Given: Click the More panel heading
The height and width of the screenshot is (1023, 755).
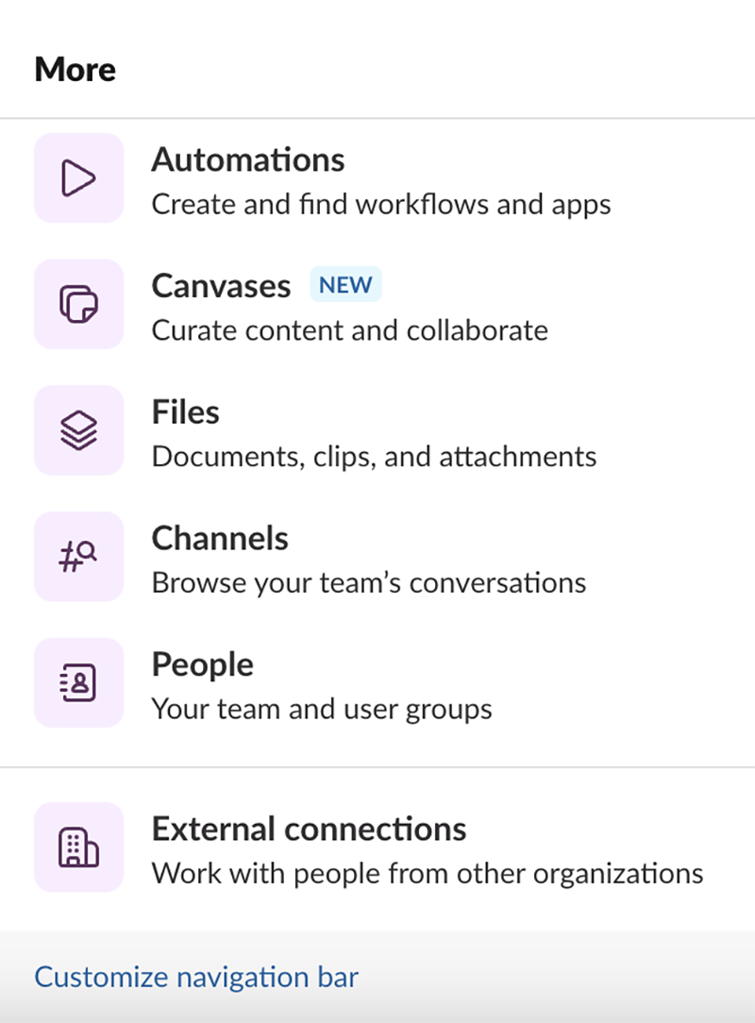Looking at the screenshot, I should (x=75, y=69).
